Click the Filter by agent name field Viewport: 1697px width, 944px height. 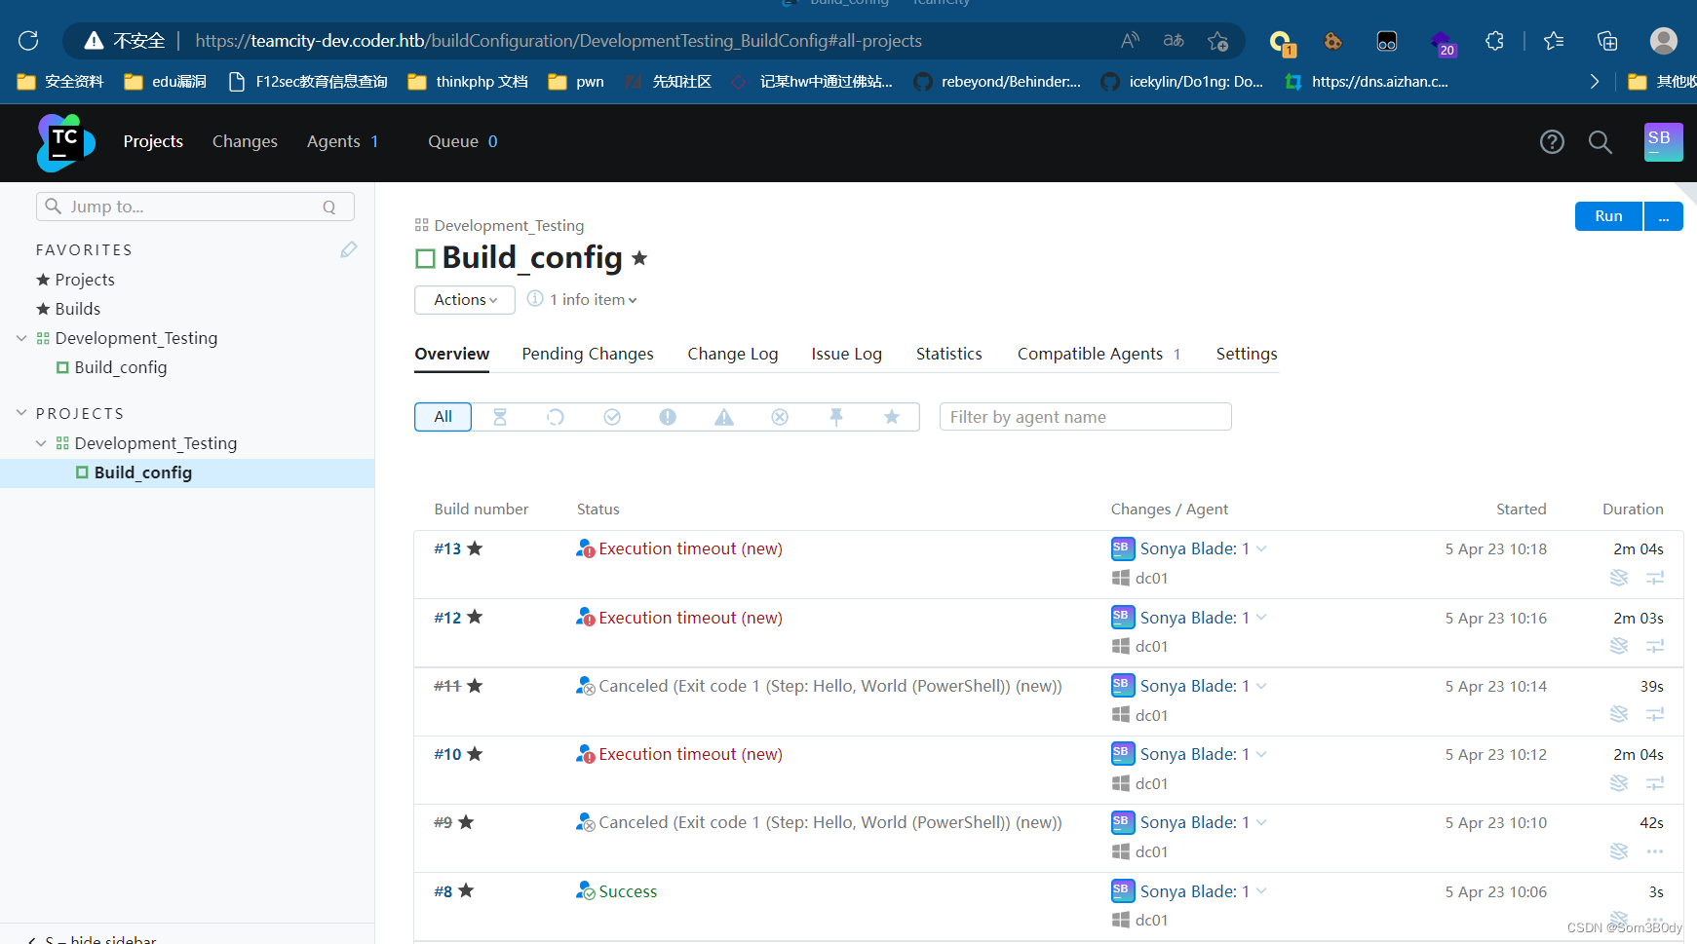1086,417
